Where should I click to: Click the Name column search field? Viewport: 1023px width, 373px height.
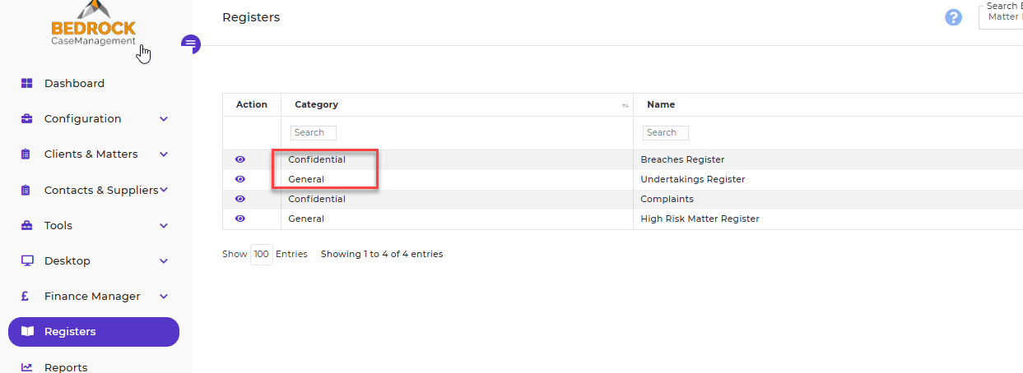pyautogui.click(x=665, y=132)
